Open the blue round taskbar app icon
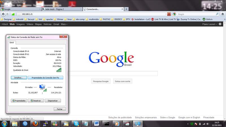 25,124
